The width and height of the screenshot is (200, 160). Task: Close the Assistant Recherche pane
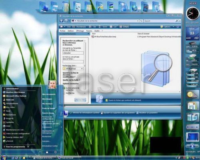[x=88, y=34]
